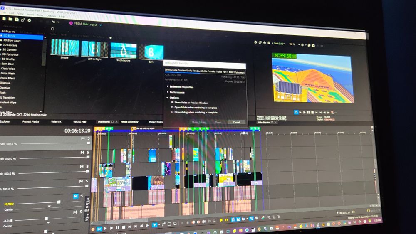Select 3D Cascade transition in list

10,45
